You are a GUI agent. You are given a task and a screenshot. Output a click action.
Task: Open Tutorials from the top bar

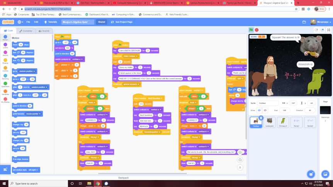pyautogui.click(x=51, y=22)
